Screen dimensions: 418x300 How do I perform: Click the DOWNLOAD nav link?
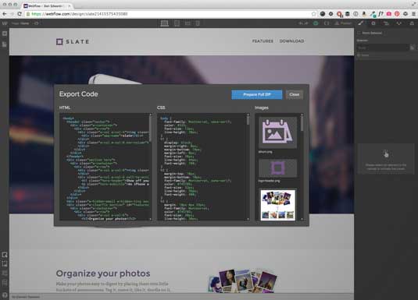[x=291, y=41]
